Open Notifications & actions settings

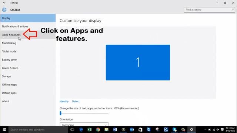pos(28,26)
